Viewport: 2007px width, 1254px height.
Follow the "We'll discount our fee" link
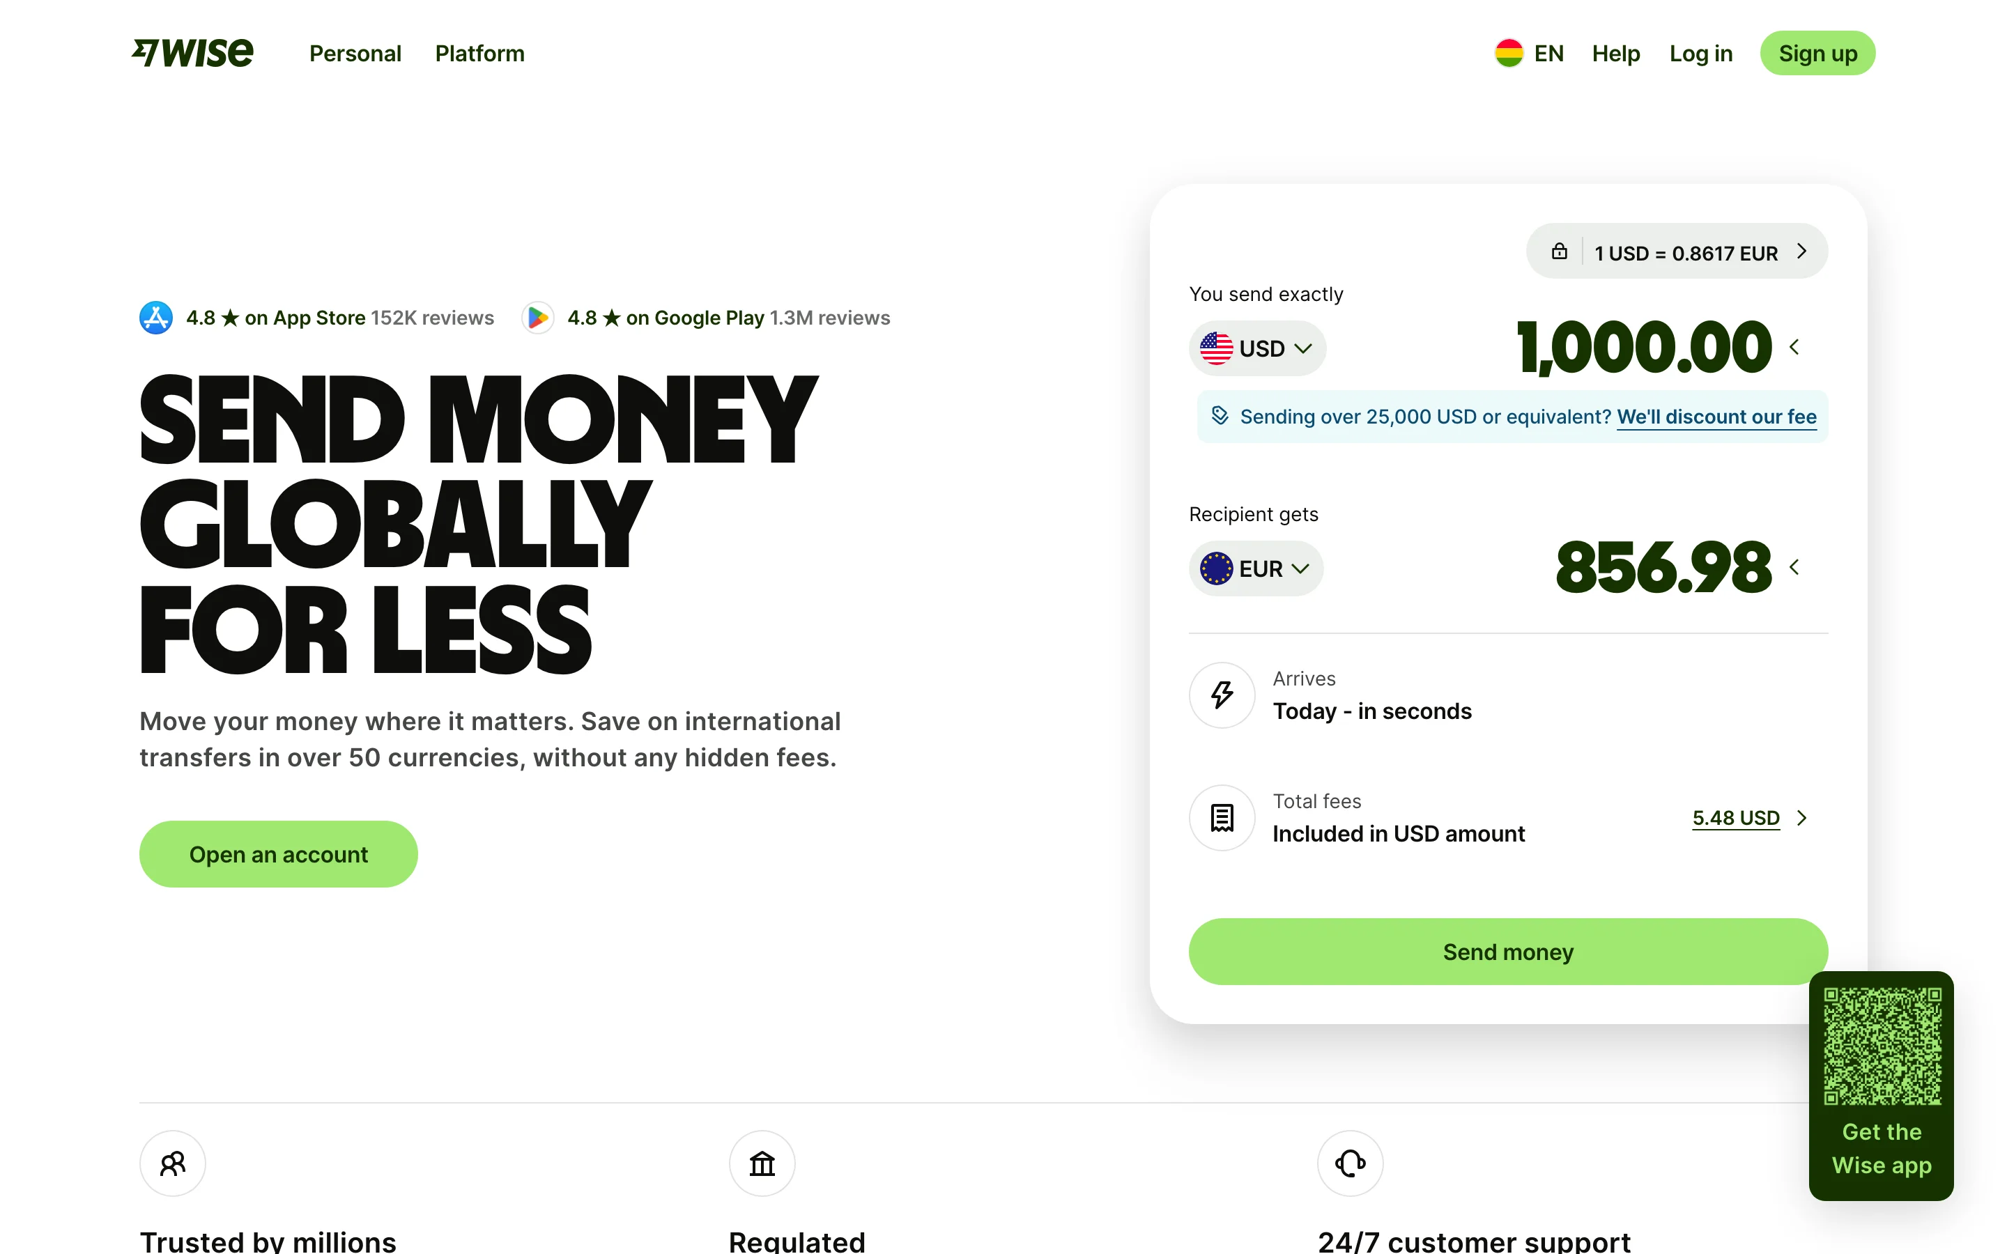pyautogui.click(x=1716, y=417)
